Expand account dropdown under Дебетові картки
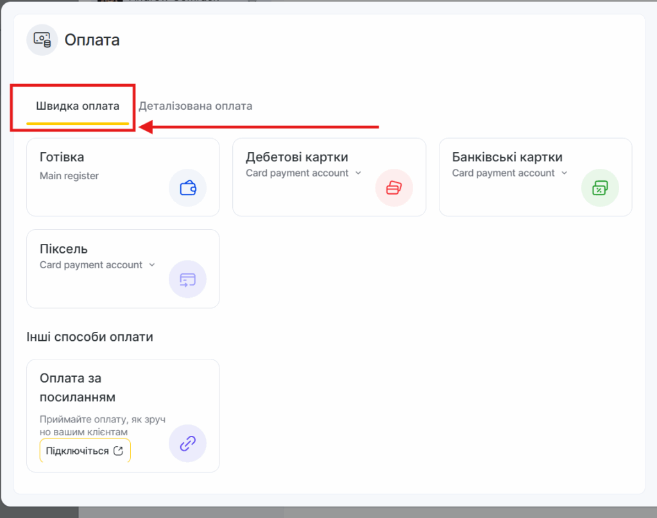The image size is (657, 518). click(358, 173)
